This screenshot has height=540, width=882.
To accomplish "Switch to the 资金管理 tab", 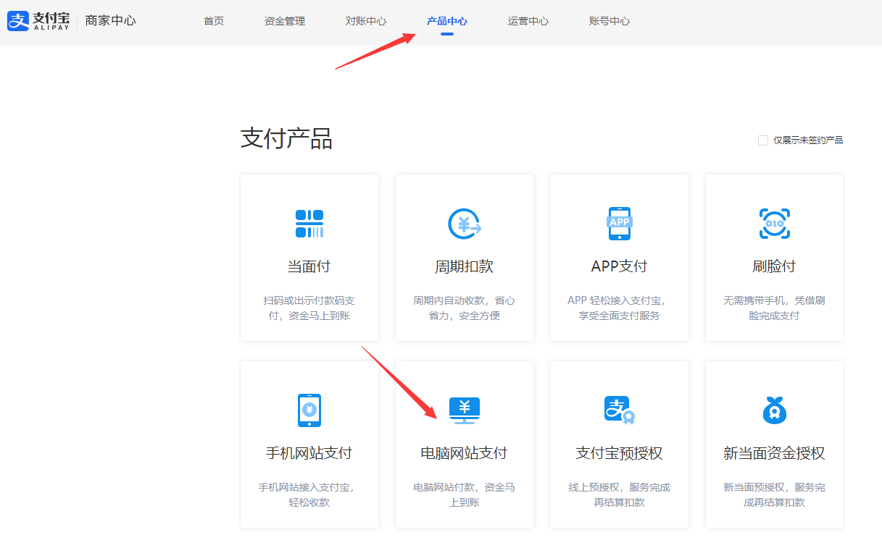I will coord(285,21).
